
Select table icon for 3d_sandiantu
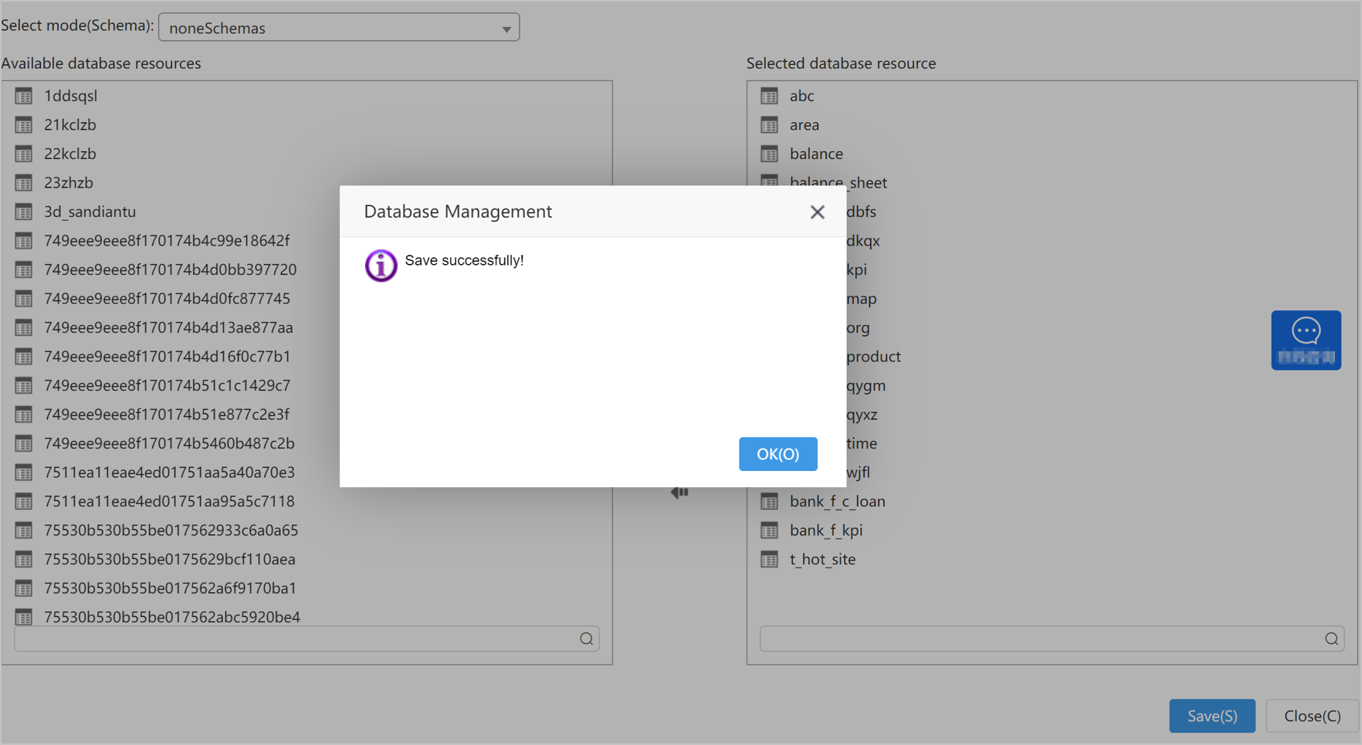24,212
